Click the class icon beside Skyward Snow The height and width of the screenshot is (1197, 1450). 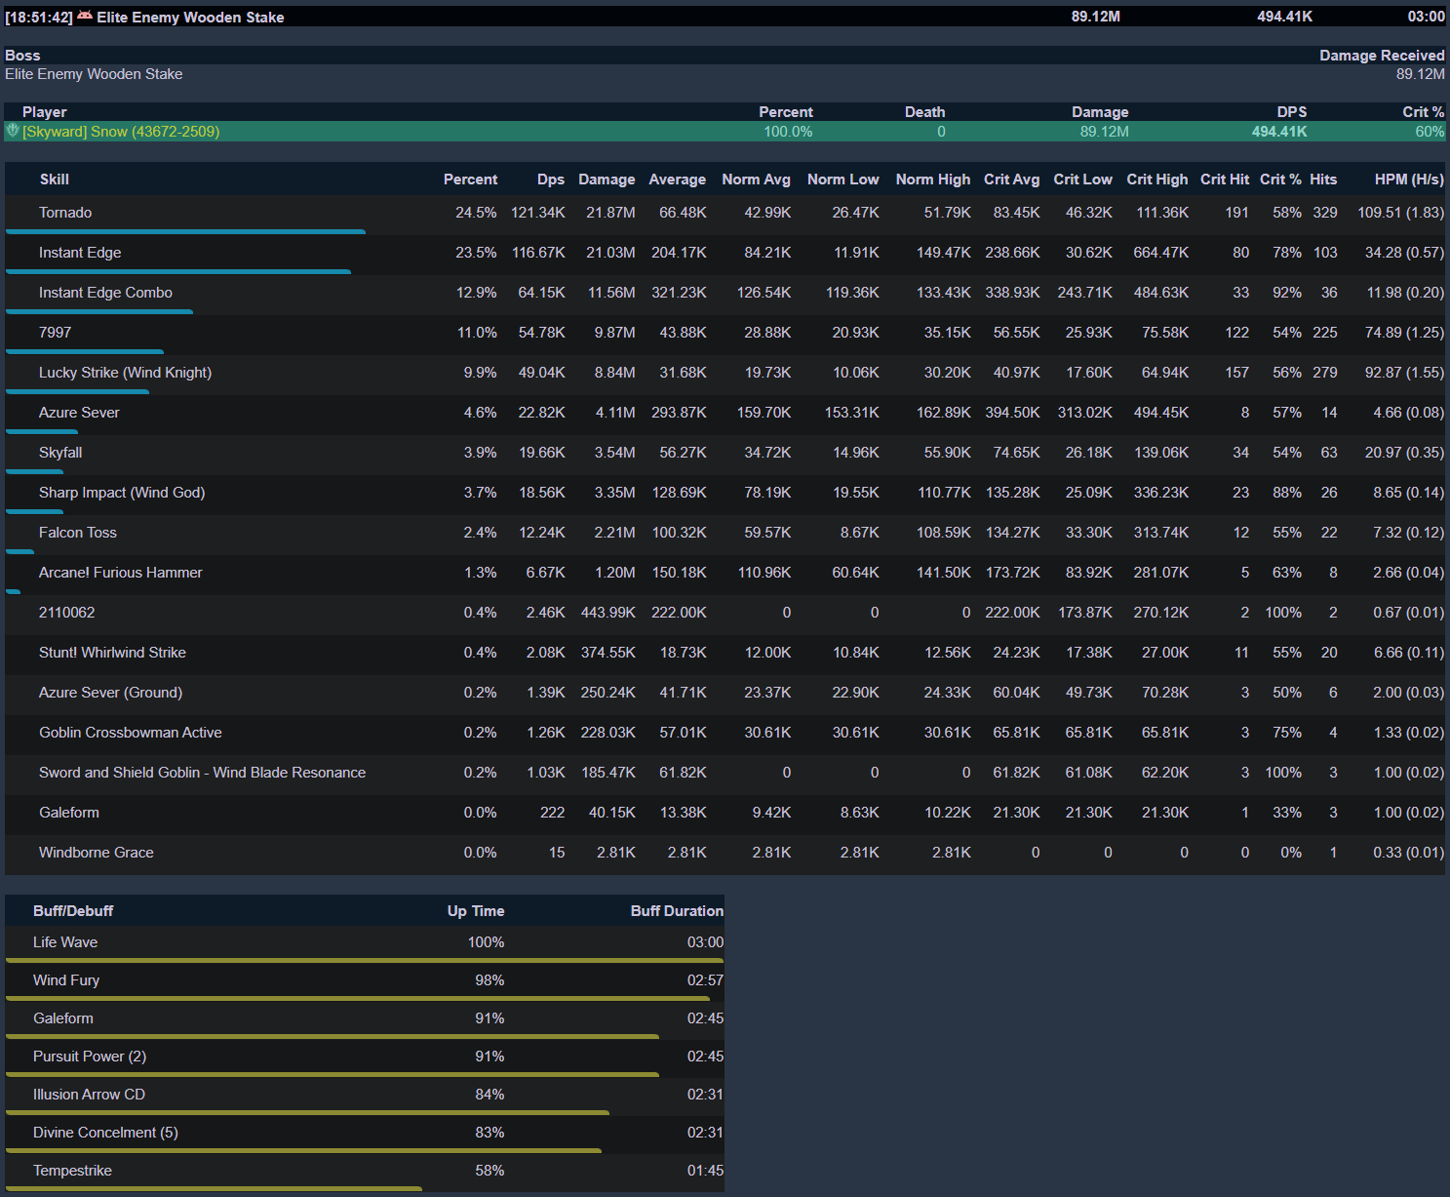pyautogui.click(x=13, y=131)
